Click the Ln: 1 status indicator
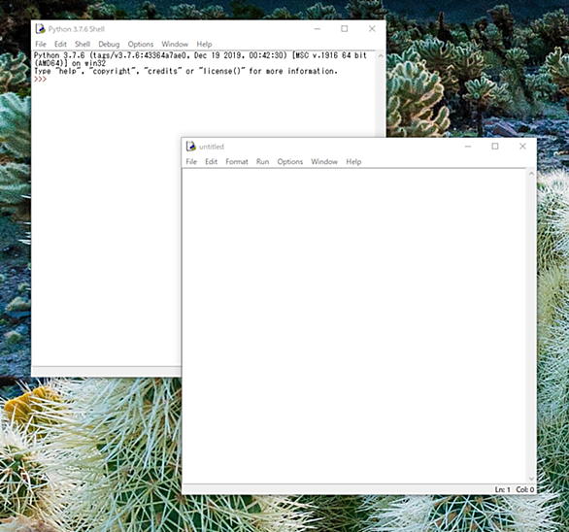This screenshot has width=569, height=532. point(503,489)
